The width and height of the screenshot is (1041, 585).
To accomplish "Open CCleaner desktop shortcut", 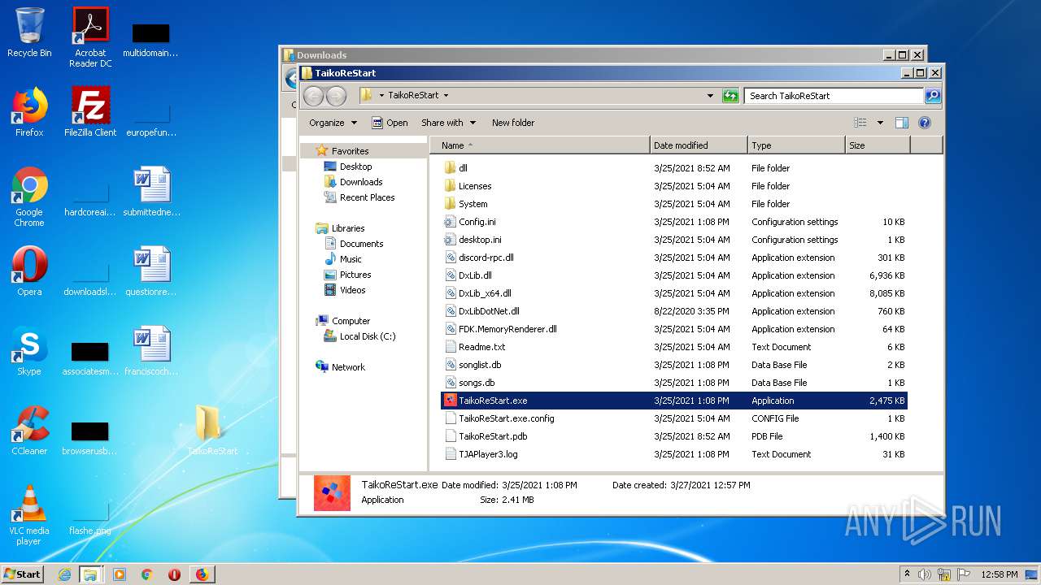I will point(29,431).
